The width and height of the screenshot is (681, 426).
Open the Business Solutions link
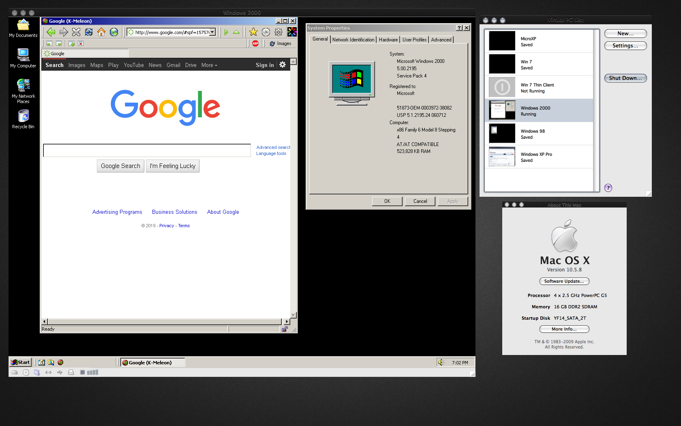(x=175, y=212)
